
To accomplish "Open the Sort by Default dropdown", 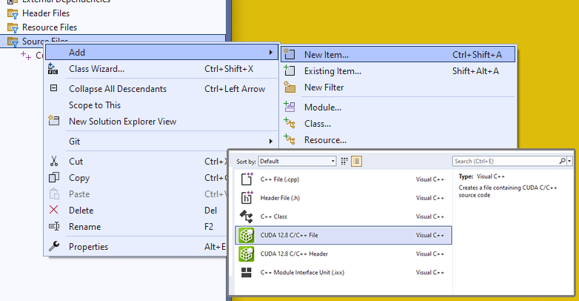I will (x=297, y=161).
